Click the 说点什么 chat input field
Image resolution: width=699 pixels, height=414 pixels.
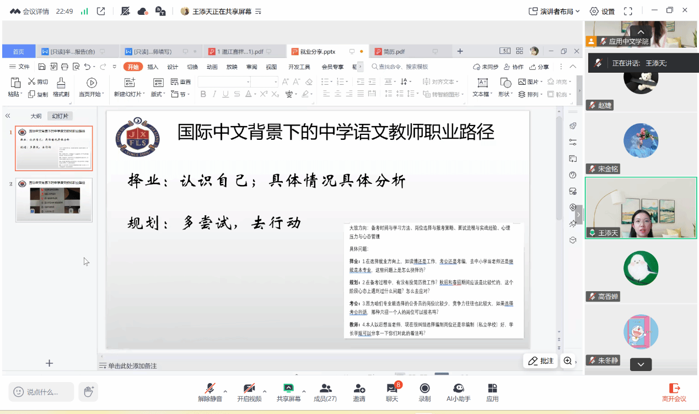pyautogui.click(x=42, y=392)
